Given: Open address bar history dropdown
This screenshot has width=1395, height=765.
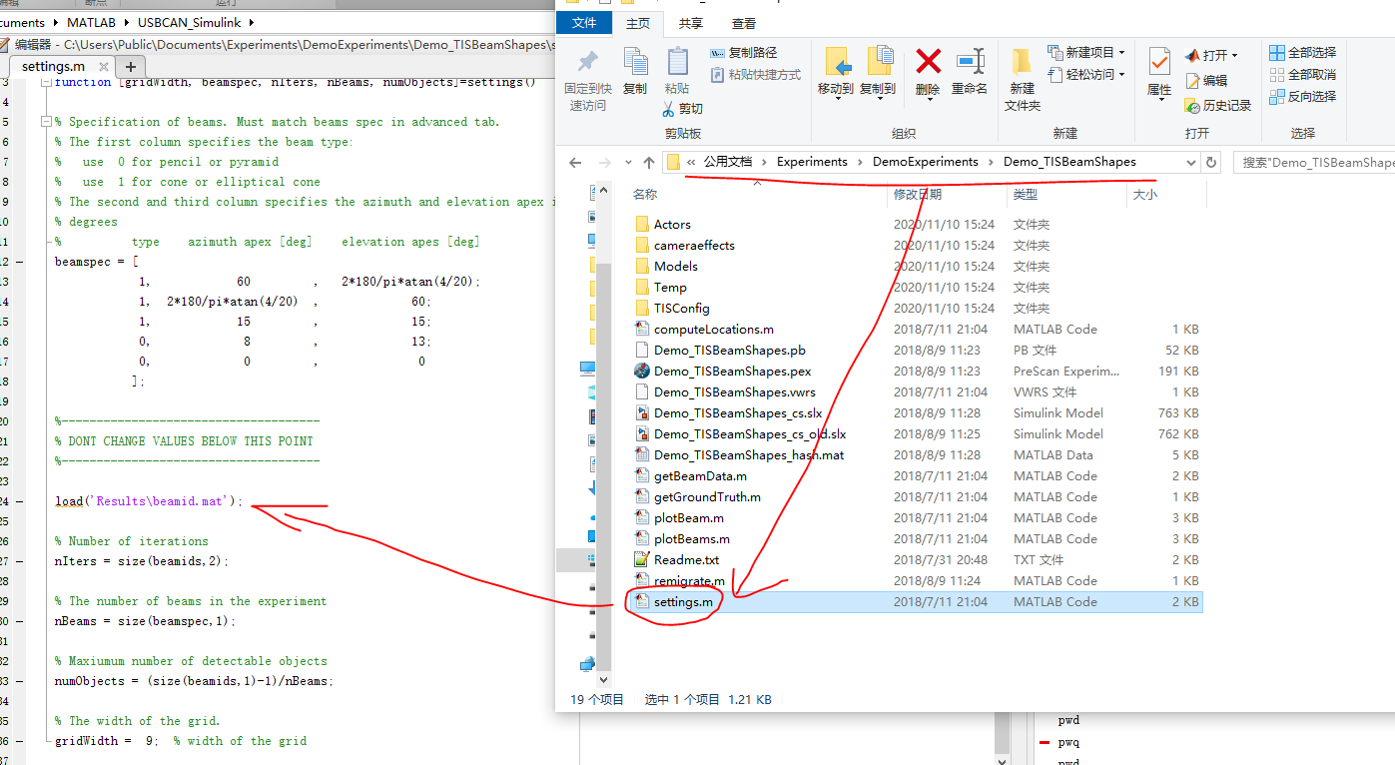Looking at the screenshot, I should [x=1190, y=162].
